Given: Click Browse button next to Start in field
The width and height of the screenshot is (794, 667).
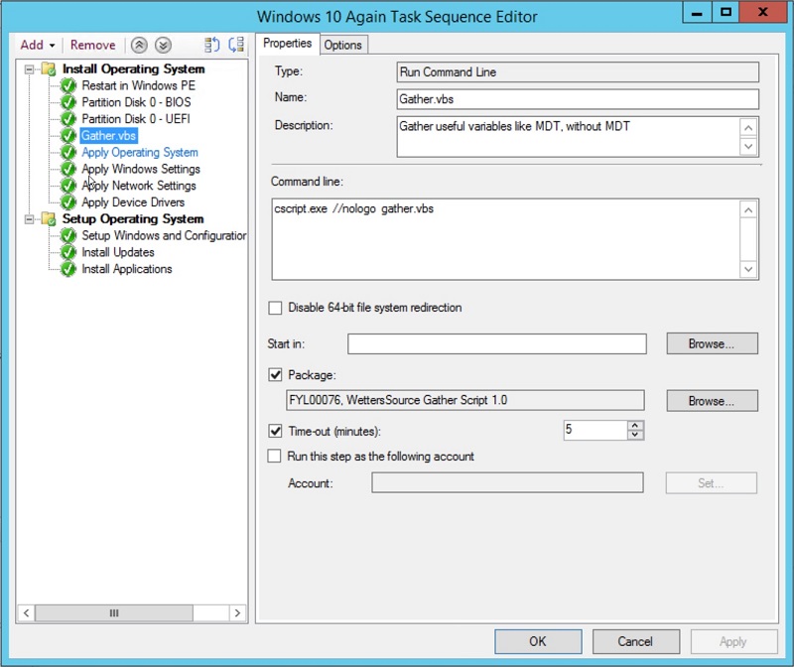Looking at the screenshot, I should coord(712,343).
